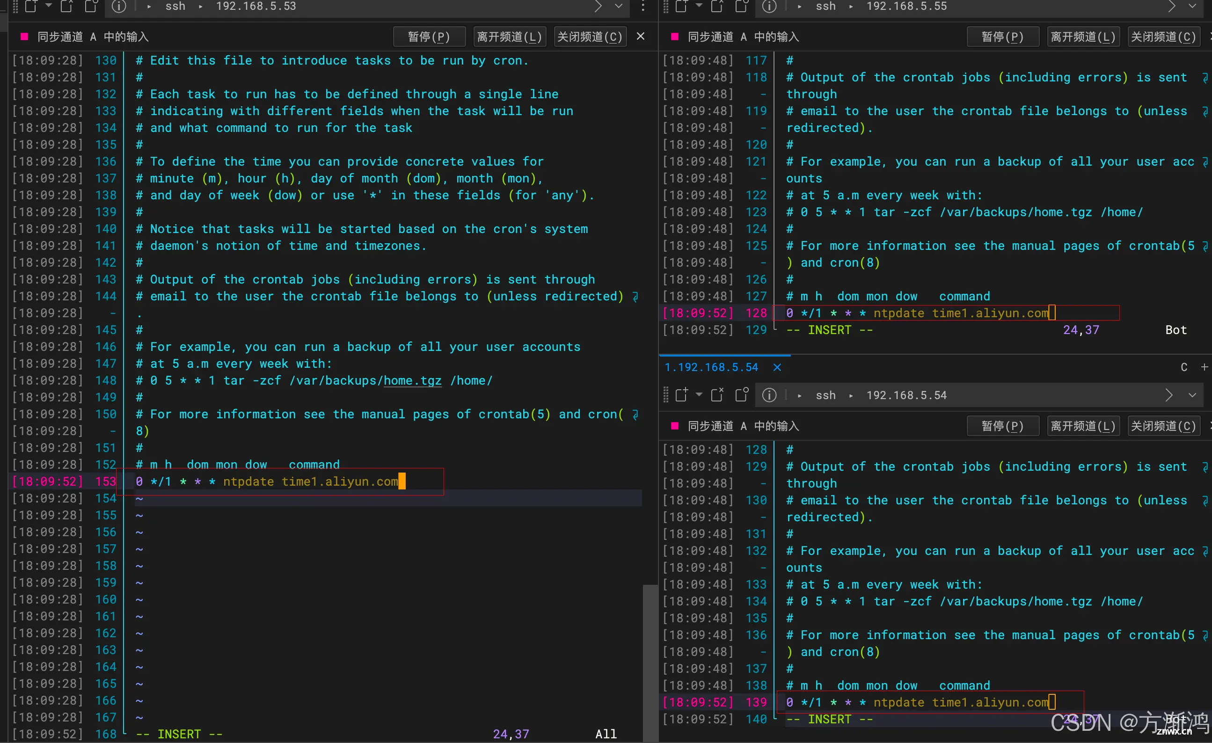Click new session icon in 192.168.5.54 pane
Viewport: 1212px width, 743px height.
click(681, 395)
